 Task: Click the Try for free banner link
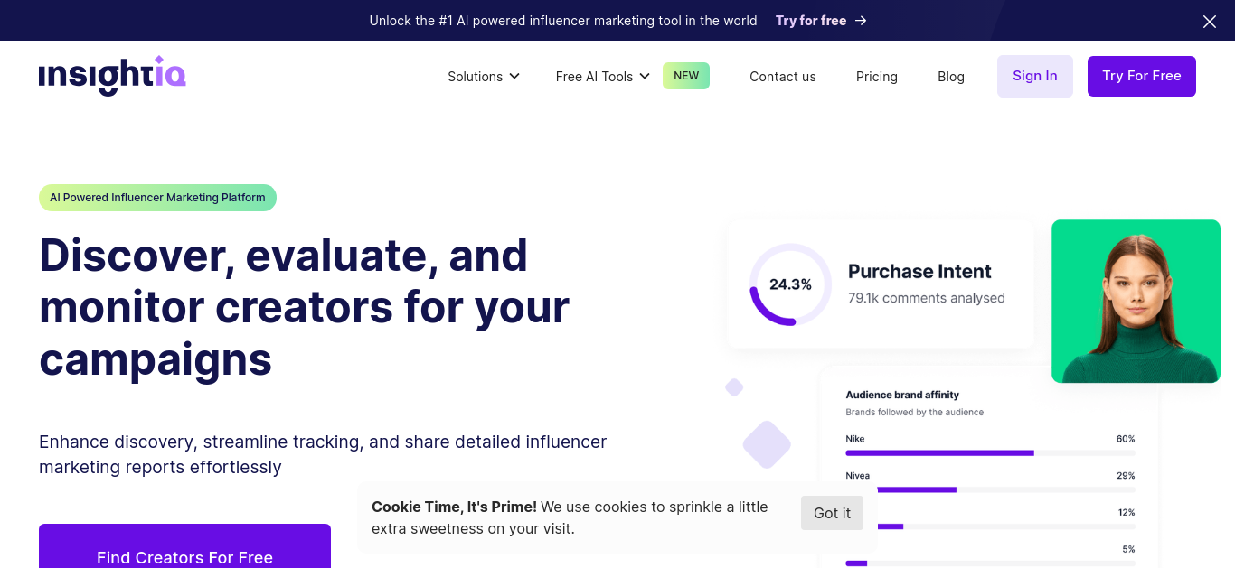(811, 21)
